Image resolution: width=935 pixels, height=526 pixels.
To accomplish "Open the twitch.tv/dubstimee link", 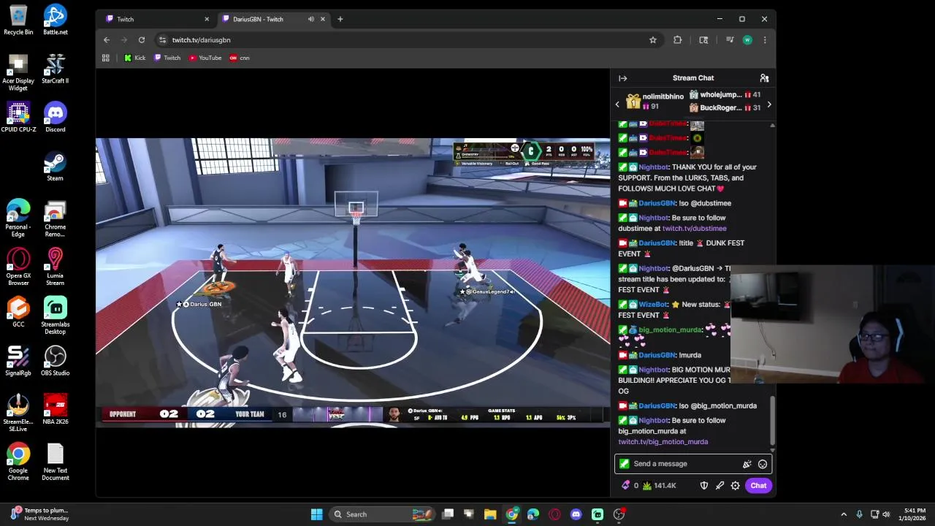I will (694, 229).
